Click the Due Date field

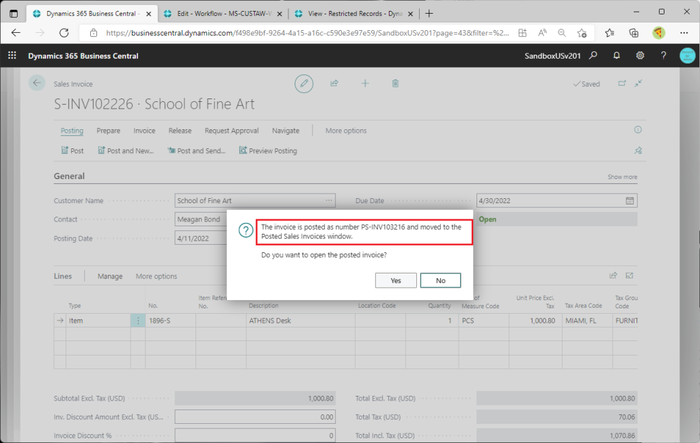click(x=556, y=200)
